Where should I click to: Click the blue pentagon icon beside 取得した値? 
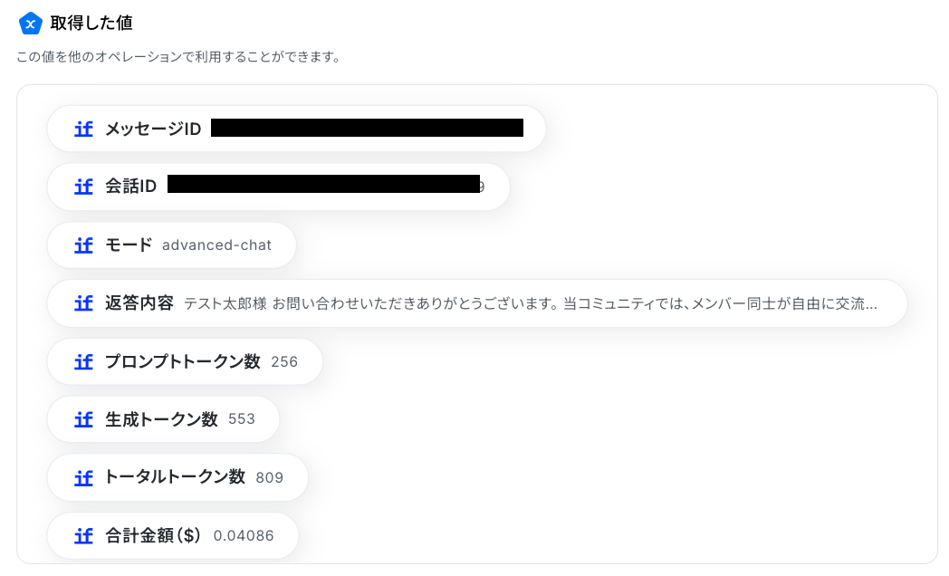(30, 24)
